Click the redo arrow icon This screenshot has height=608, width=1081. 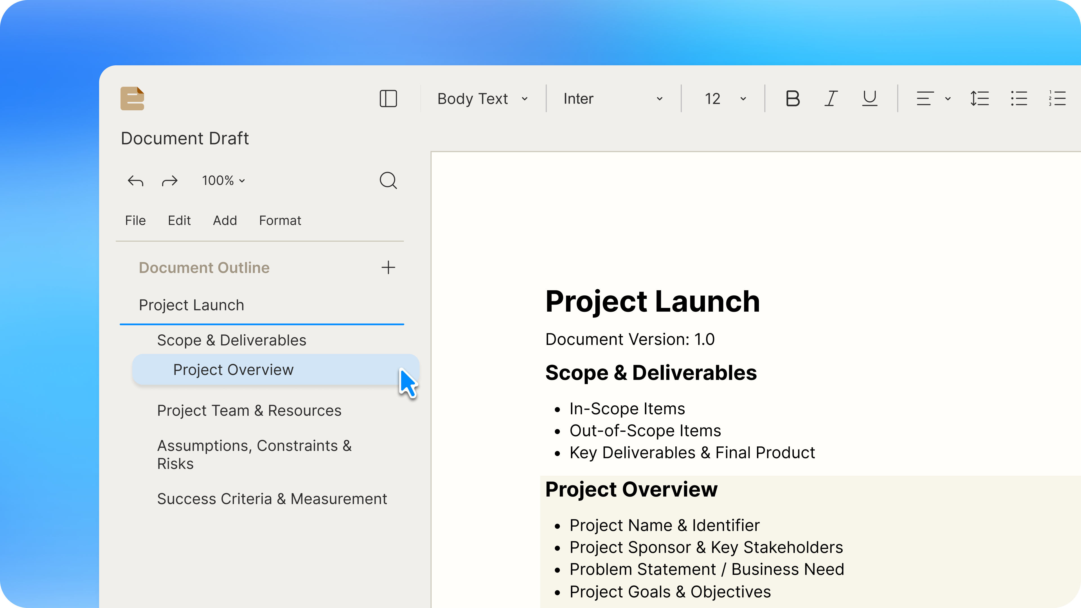tap(169, 181)
